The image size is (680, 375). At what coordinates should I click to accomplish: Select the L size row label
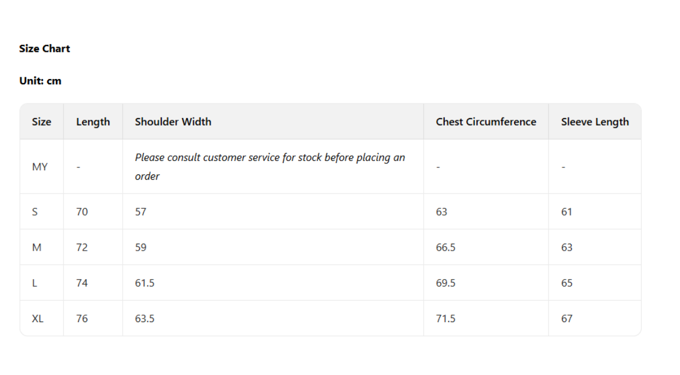point(35,283)
